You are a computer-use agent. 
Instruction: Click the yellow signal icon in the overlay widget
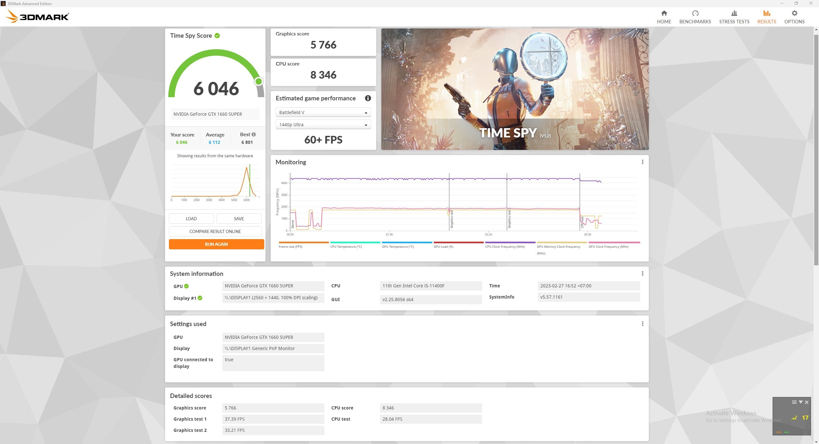coord(794,418)
